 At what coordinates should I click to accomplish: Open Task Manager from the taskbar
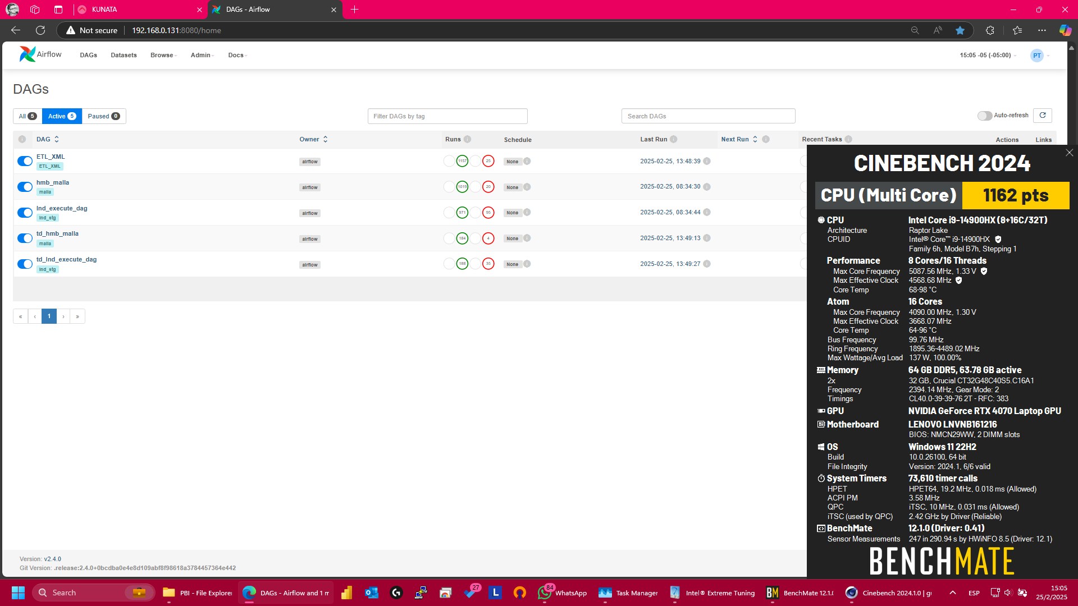628,593
